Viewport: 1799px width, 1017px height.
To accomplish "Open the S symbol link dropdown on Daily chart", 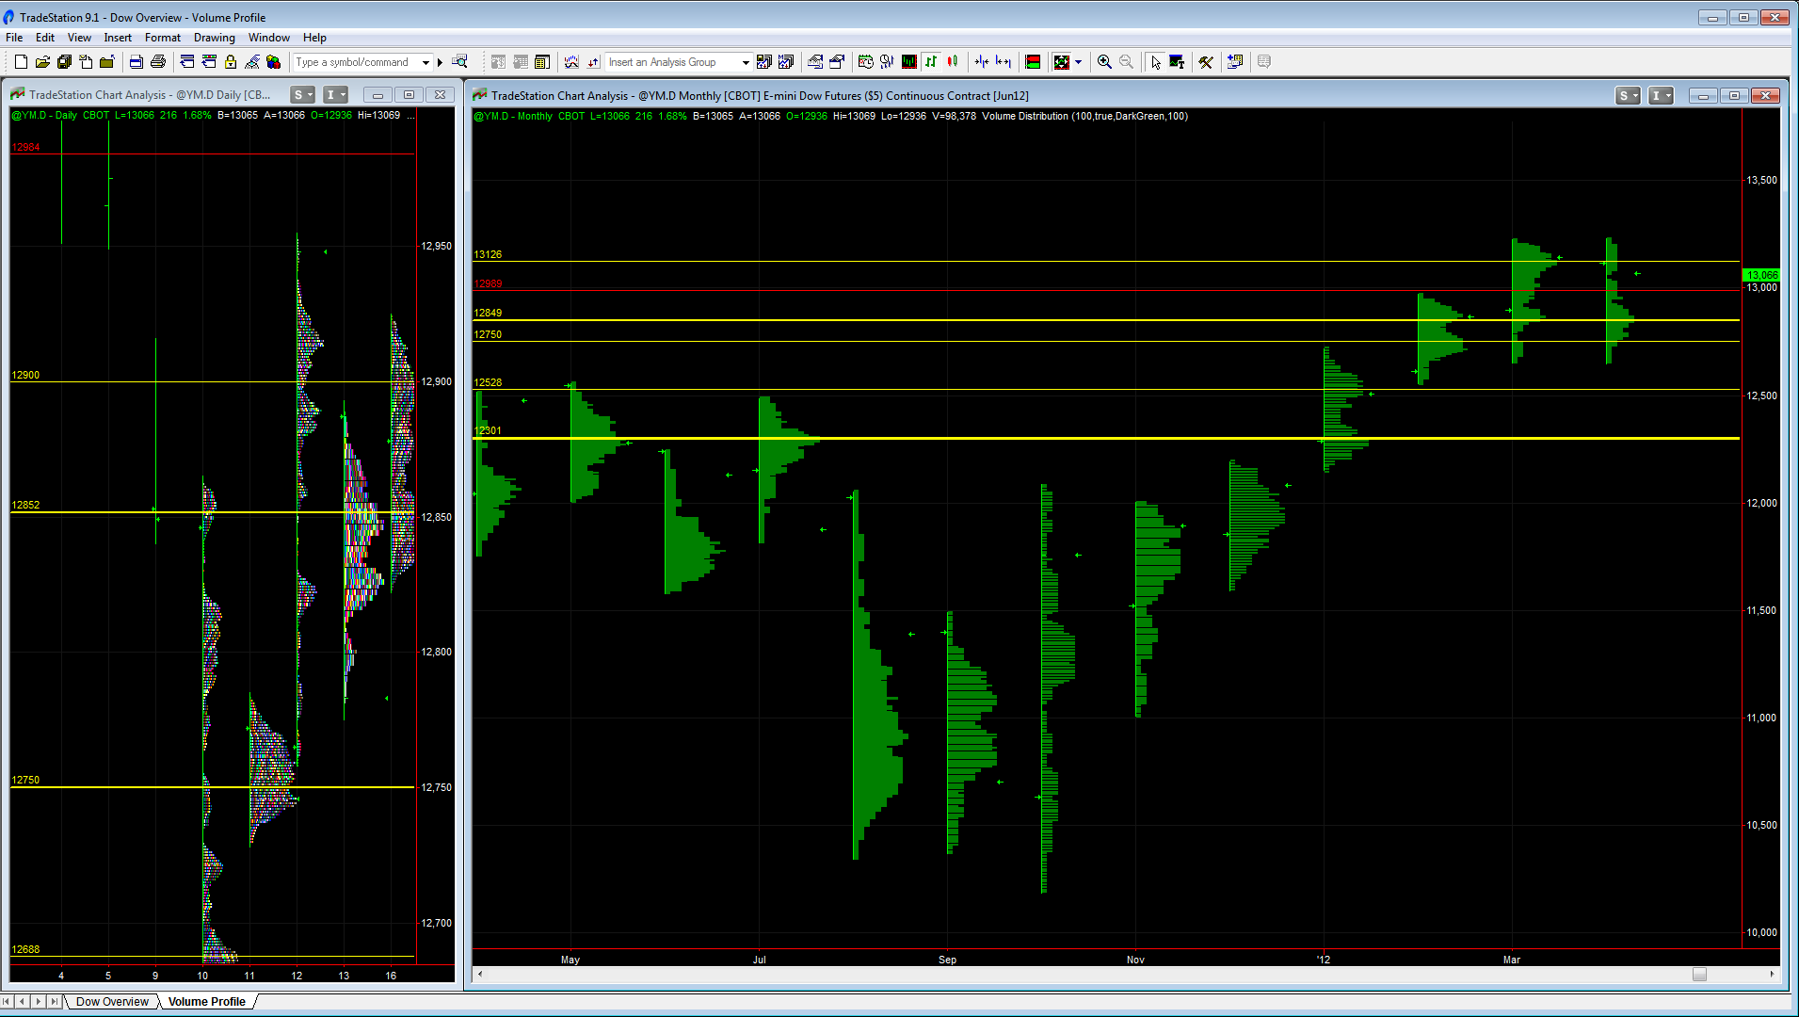I will (302, 94).
